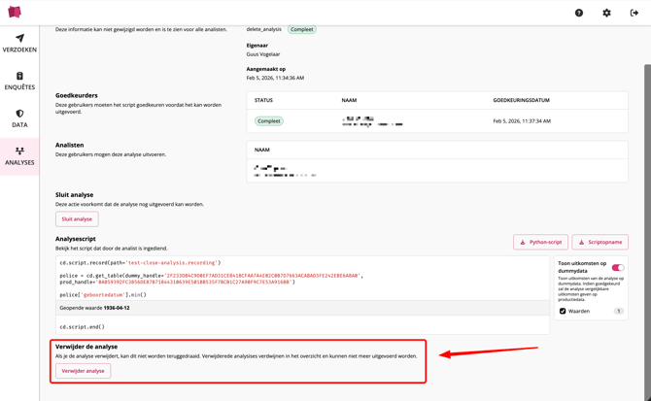The image size is (651, 401).
Task: Open the help question mark icon
Action: pyautogui.click(x=579, y=13)
